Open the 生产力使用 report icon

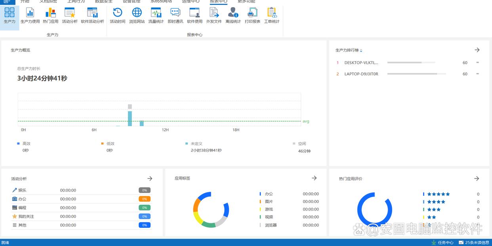(x=30, y=15)
